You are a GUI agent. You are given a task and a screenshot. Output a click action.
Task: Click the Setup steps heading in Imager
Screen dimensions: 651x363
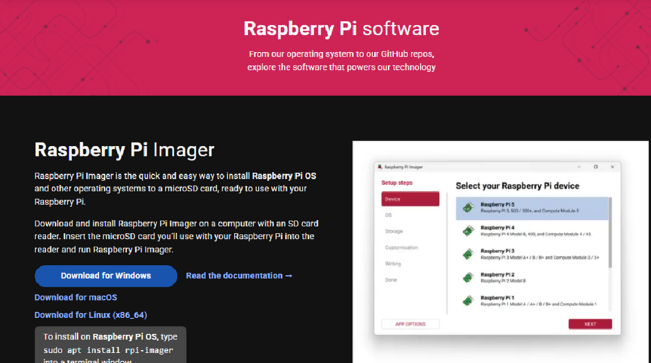pos(397,182)
